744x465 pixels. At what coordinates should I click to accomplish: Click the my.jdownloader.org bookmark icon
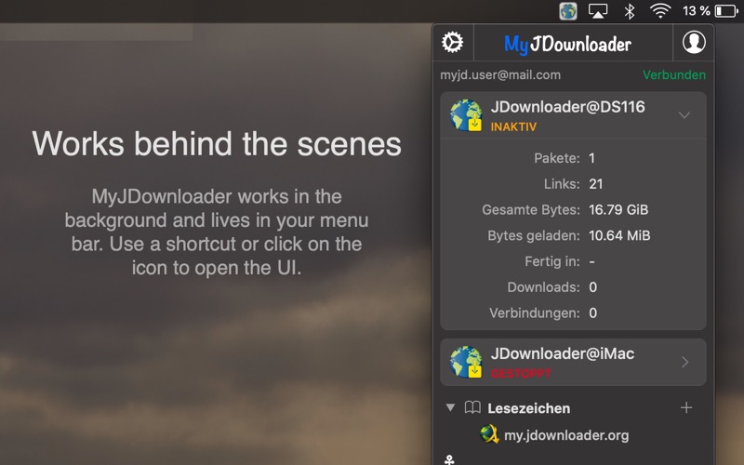[x=489, y=434]
